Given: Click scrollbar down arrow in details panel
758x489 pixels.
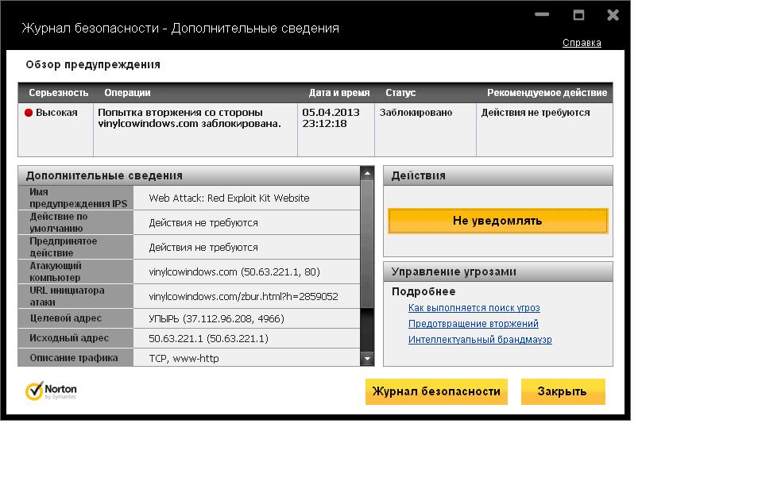Looking at the screenshot, I should tap(367, 359).
